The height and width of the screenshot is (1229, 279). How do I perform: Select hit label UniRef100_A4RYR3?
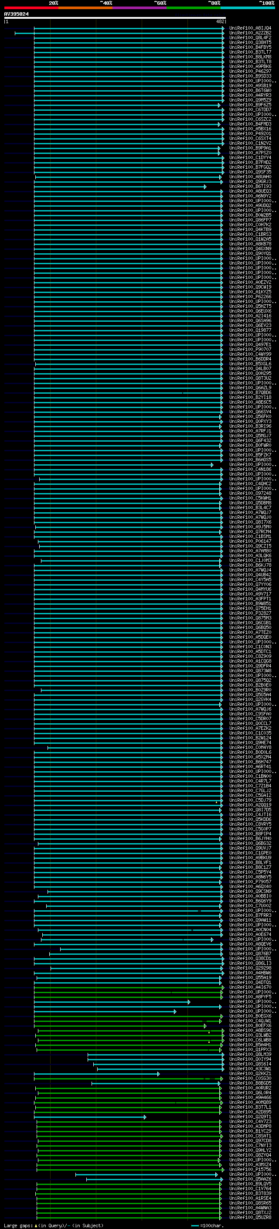pyautogui.click(x=250, y=95)
